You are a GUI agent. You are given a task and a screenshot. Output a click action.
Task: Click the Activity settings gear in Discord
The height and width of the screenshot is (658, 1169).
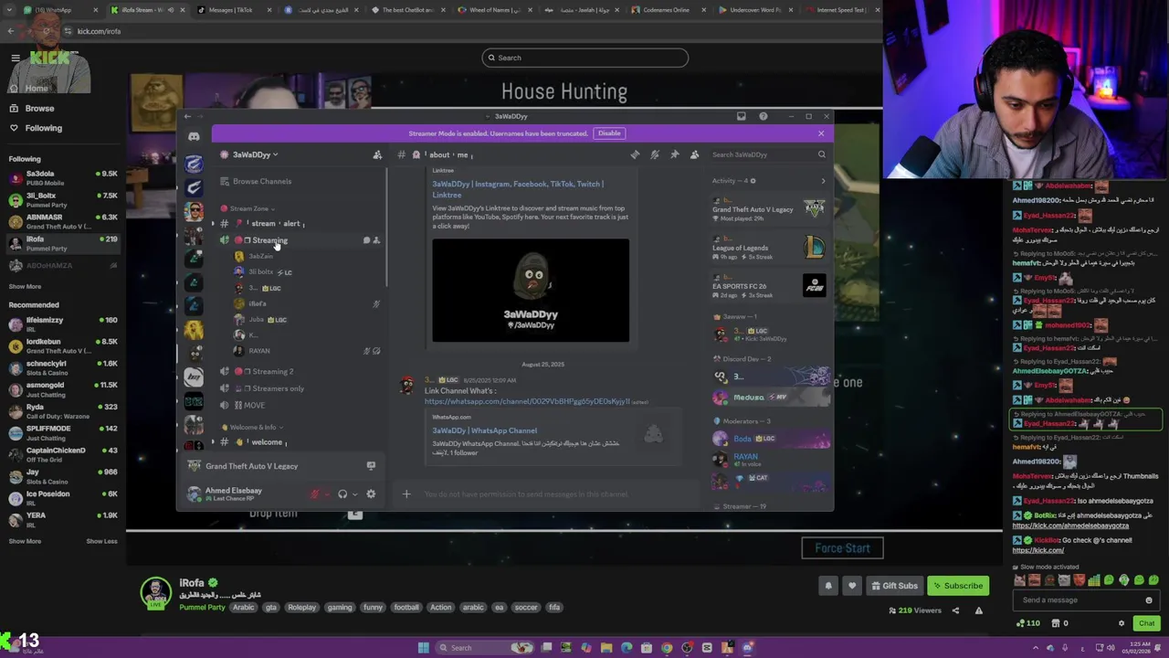pos(753,181)
